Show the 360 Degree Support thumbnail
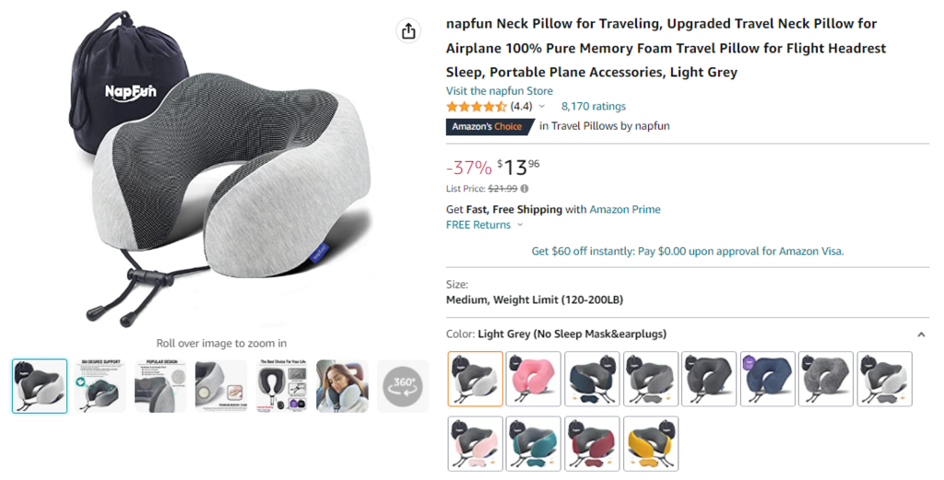This screenshot has height=480, width=944. (100, 385)
